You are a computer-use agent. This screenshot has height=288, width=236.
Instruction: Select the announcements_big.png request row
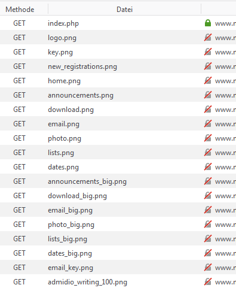coord(118,181)
